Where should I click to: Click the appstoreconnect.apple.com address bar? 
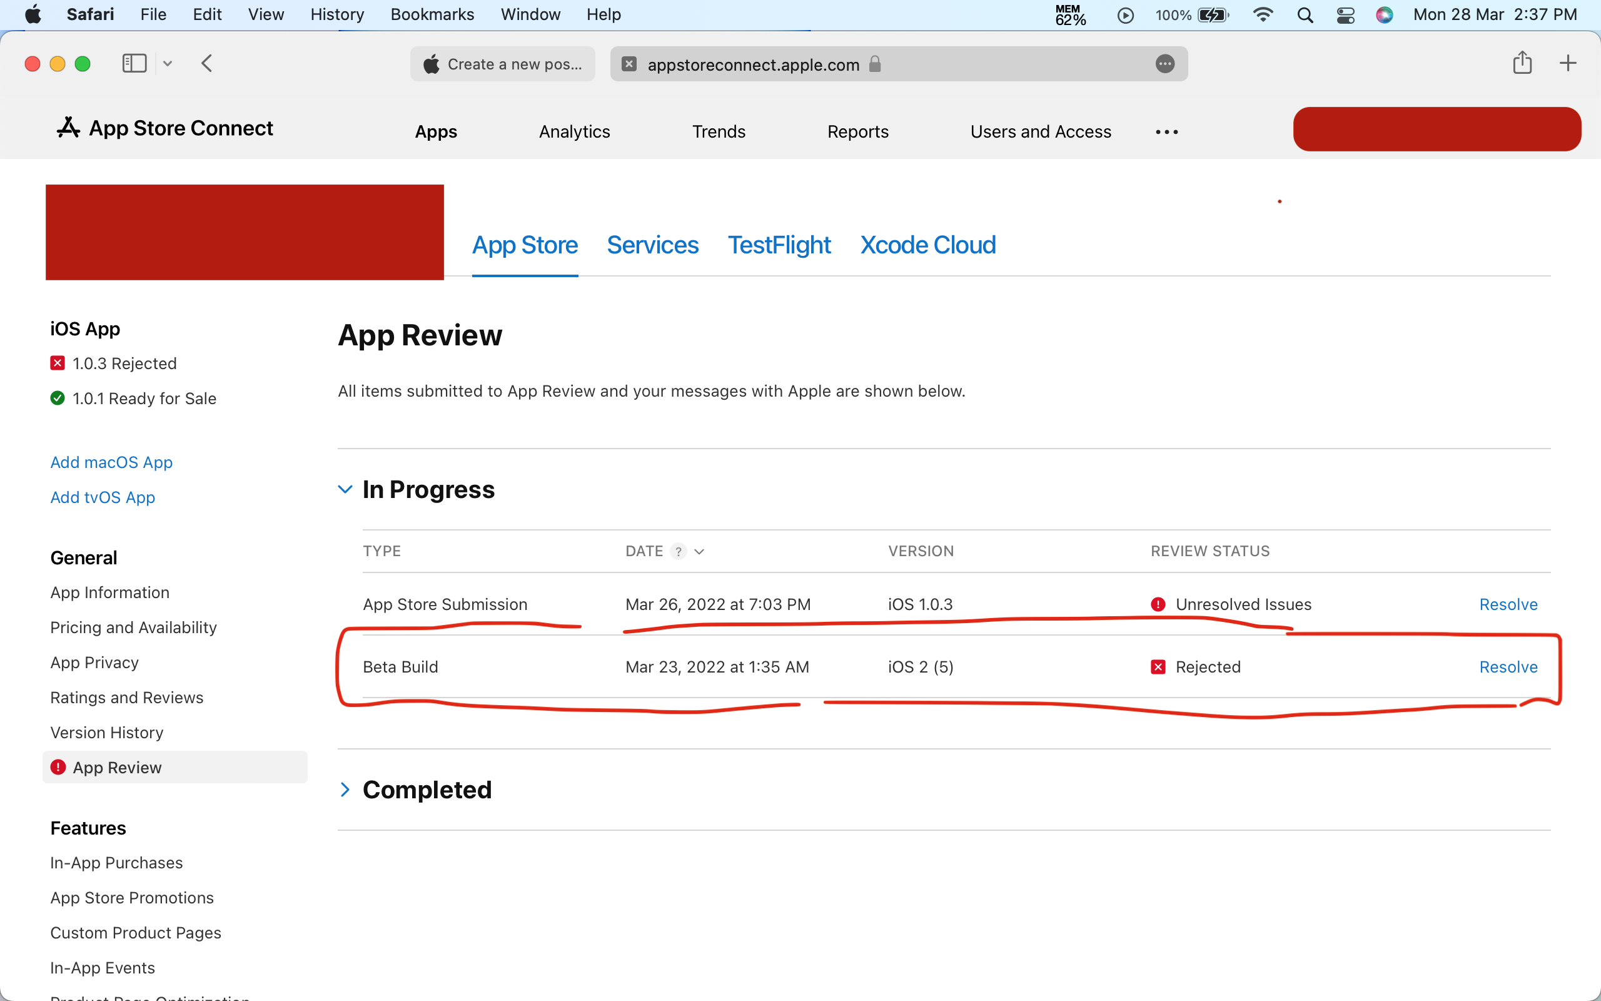(x=899, y=64)
